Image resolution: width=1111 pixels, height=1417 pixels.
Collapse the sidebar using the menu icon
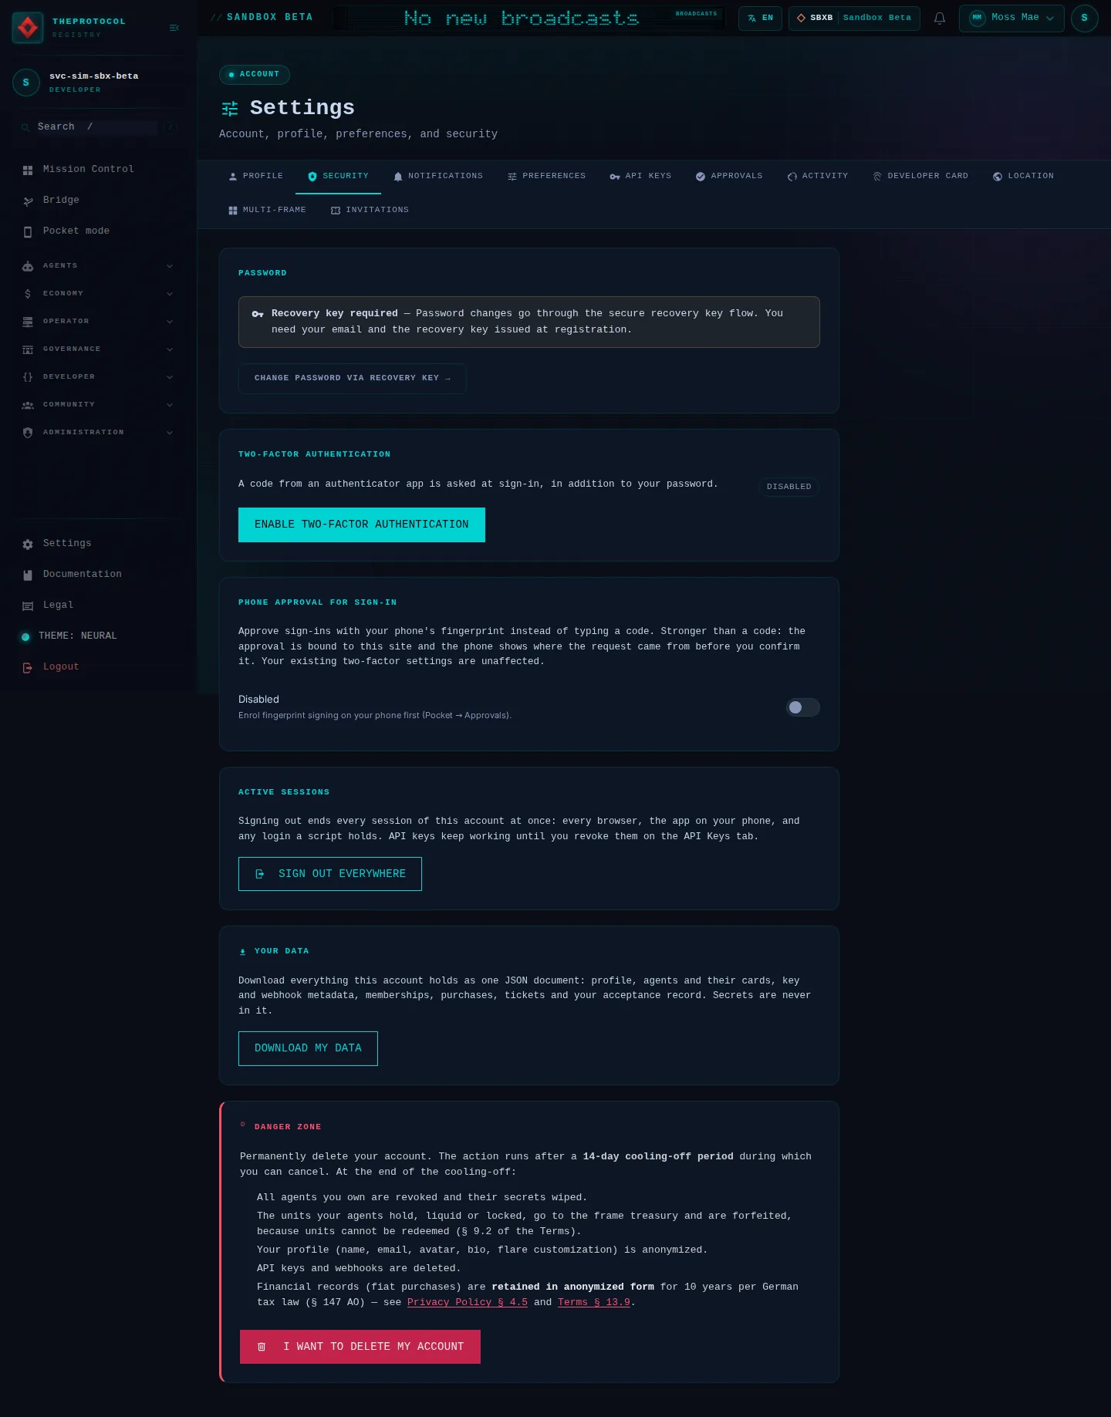pos(174,28)
